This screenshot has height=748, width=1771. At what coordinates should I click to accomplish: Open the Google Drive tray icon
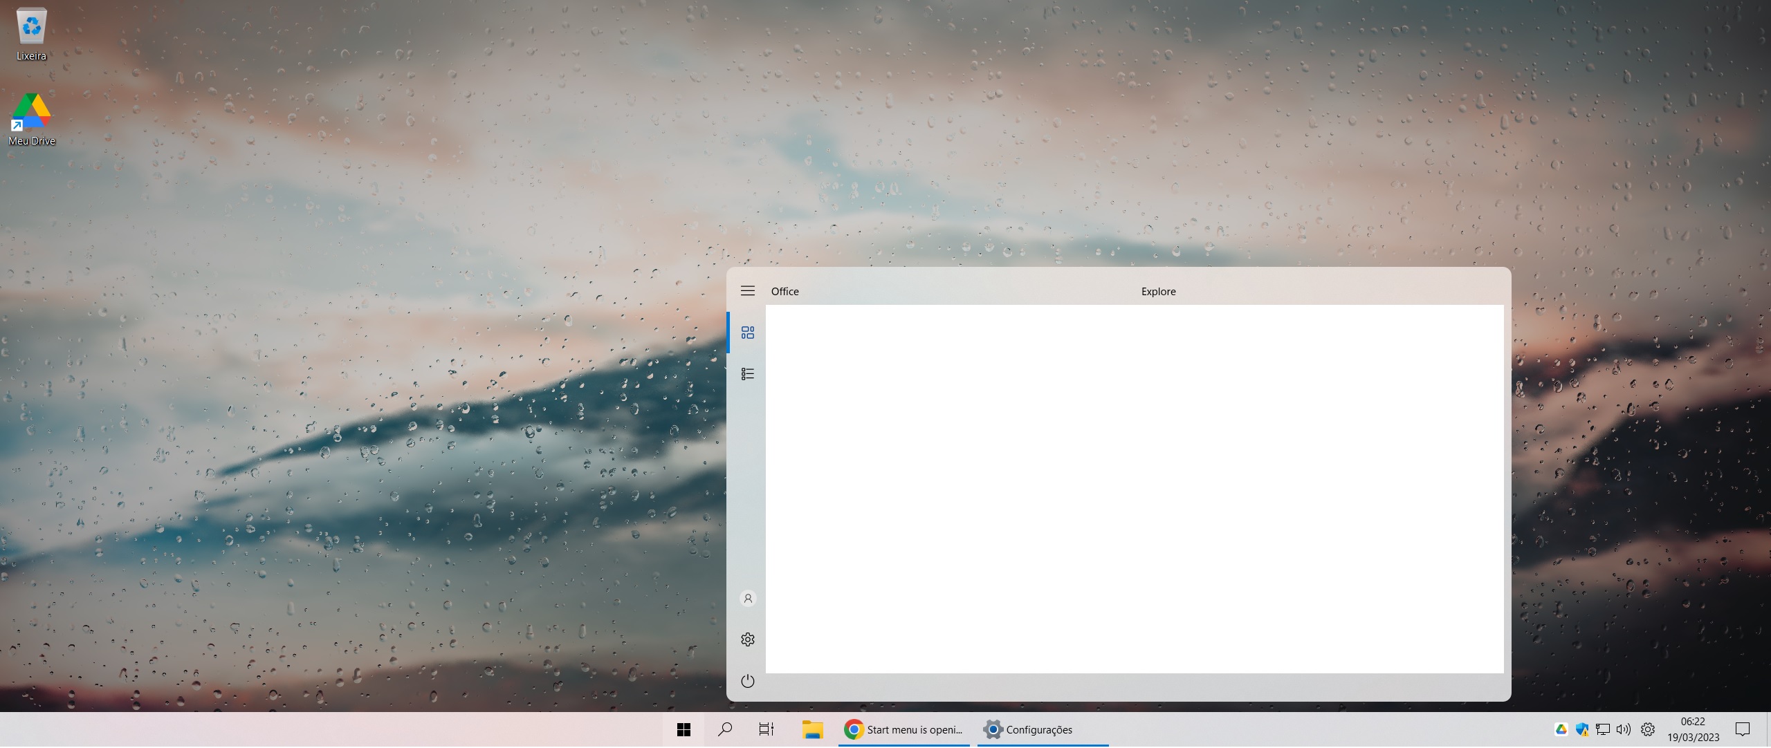pos(1561,730)
